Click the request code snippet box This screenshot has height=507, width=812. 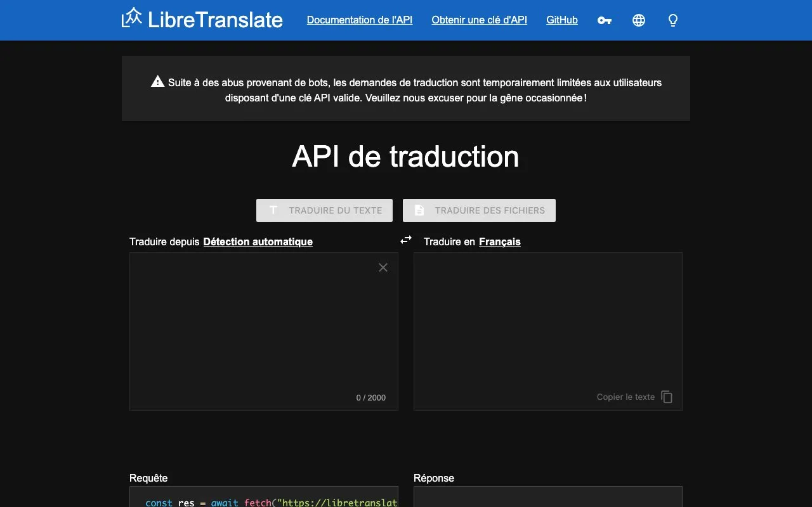coord(264,497)
